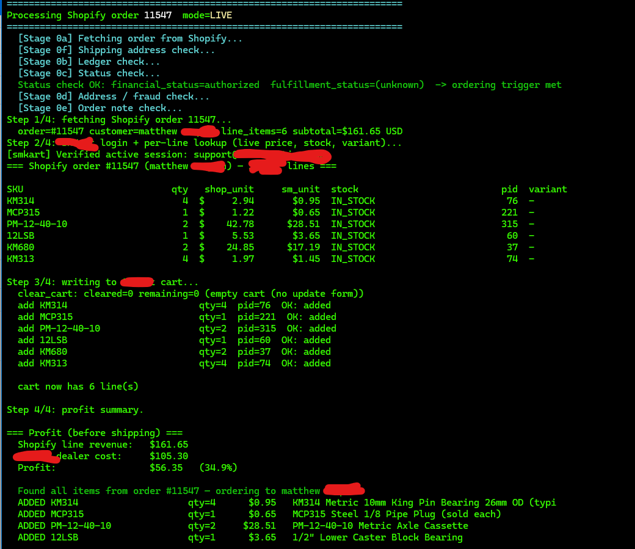635x549 pixels.
Task: Click 'cart now has 6 line(s)' line
Action: [x=78, y=387]
